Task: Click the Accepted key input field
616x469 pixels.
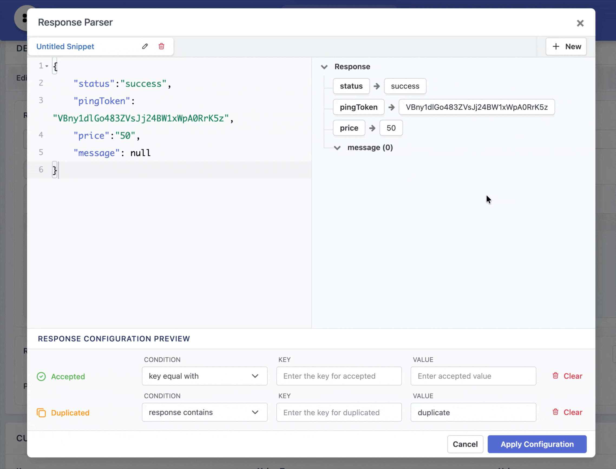Action: click(339, 376)
